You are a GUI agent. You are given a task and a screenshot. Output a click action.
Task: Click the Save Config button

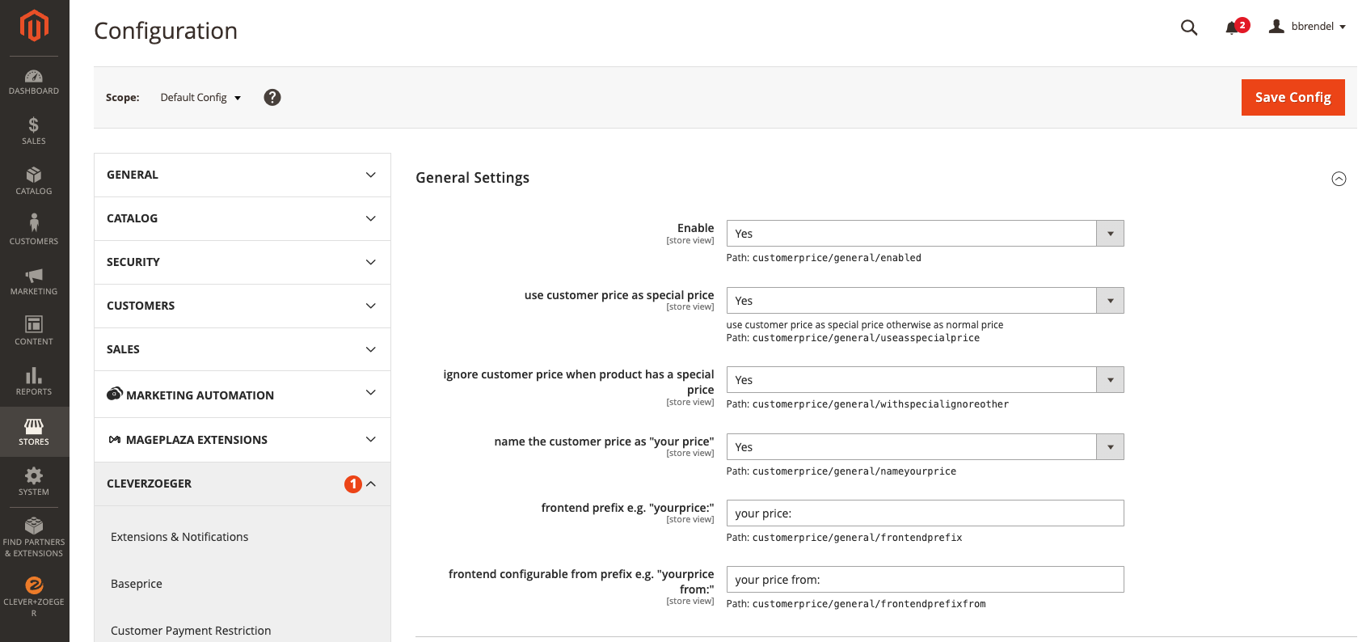[x=1293, y=97]
